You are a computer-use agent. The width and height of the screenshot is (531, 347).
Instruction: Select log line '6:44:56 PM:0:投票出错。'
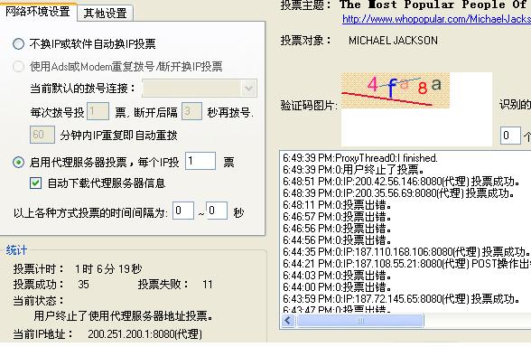(338, 240)
